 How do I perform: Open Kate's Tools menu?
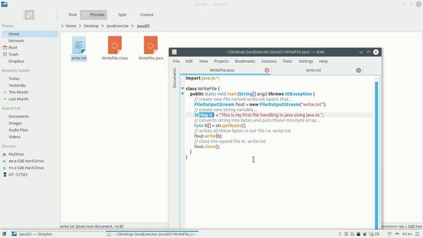click(x=288, y=61)
